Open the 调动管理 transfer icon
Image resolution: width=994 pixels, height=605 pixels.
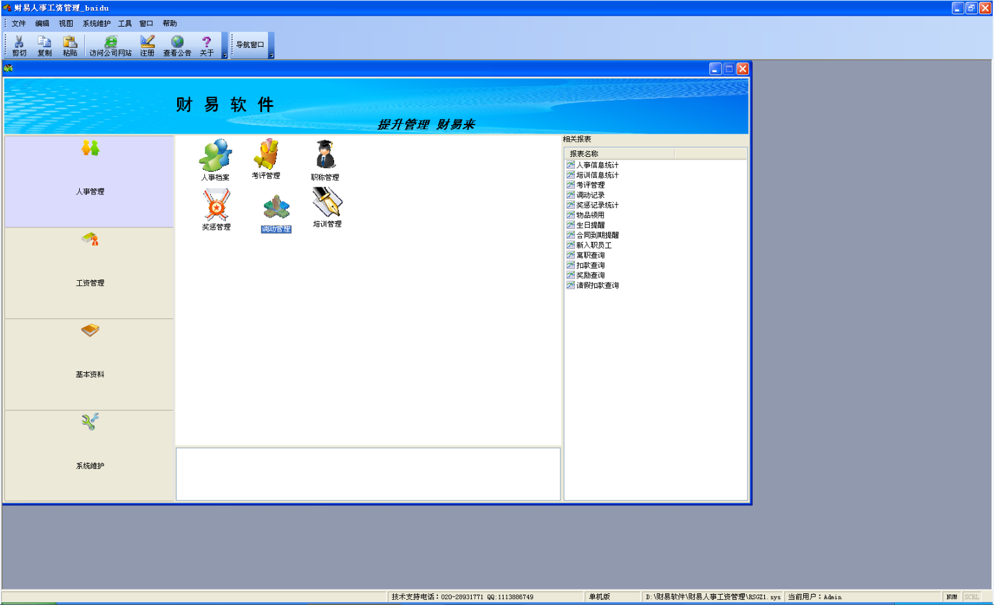pos(276,209)
